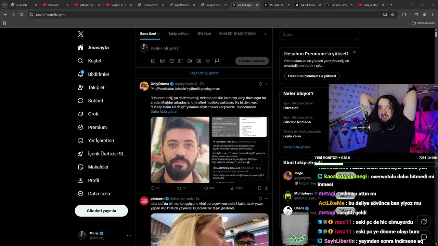This screenshot has width=438, height=246.
Task: Open All Bookmarks folder
Action: click(x=423, y=23)
